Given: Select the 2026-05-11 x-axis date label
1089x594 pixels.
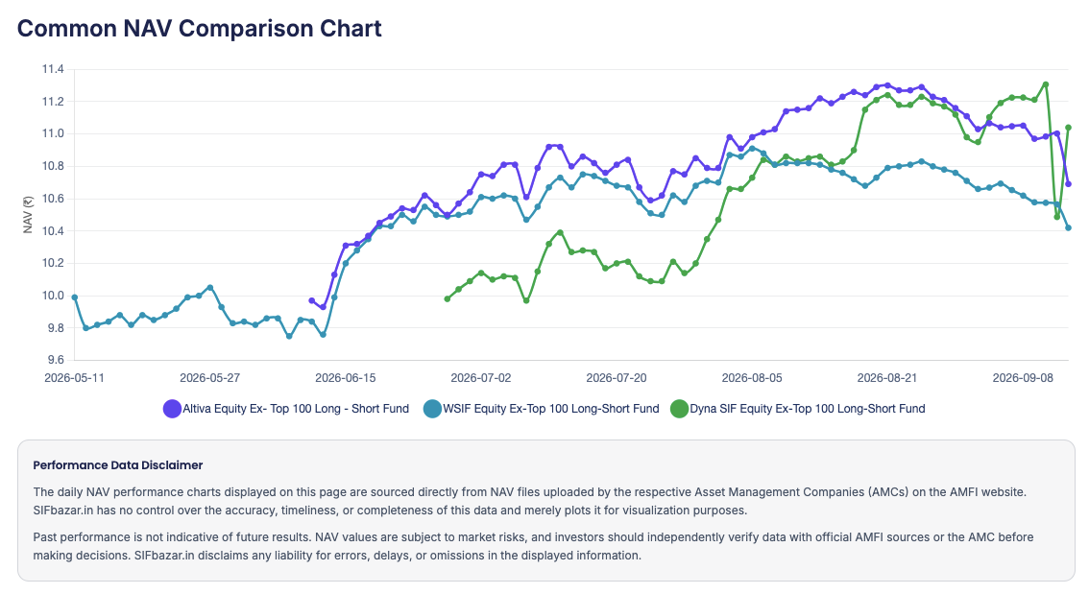Looking at the screenshot, I should 74,378.
